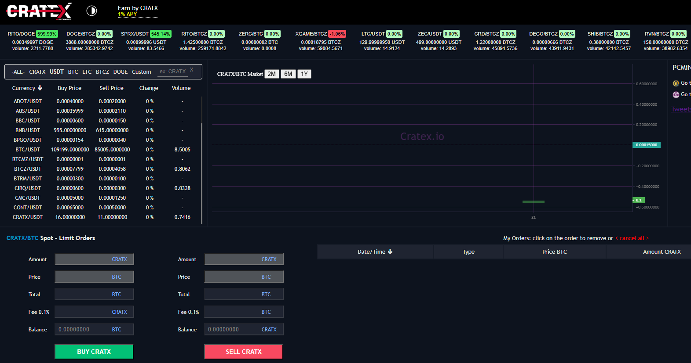Select the -ALL- market filter
Image resolution: width=691 pixels, height=363 pixels.
[18, 72]
